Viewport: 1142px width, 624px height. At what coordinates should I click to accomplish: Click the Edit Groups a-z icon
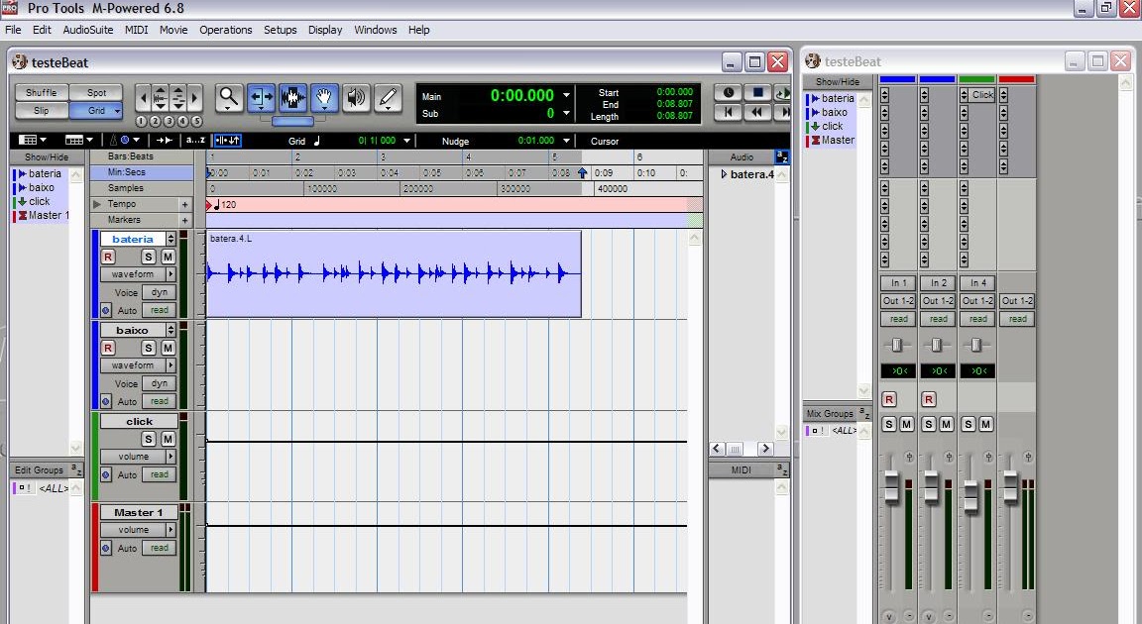click(x=76, y=469)
